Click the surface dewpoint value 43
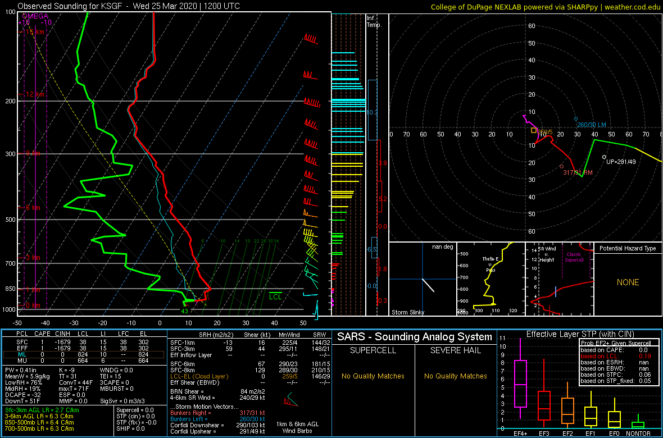This screenshot has height=438, width=663. pos(184,311)
